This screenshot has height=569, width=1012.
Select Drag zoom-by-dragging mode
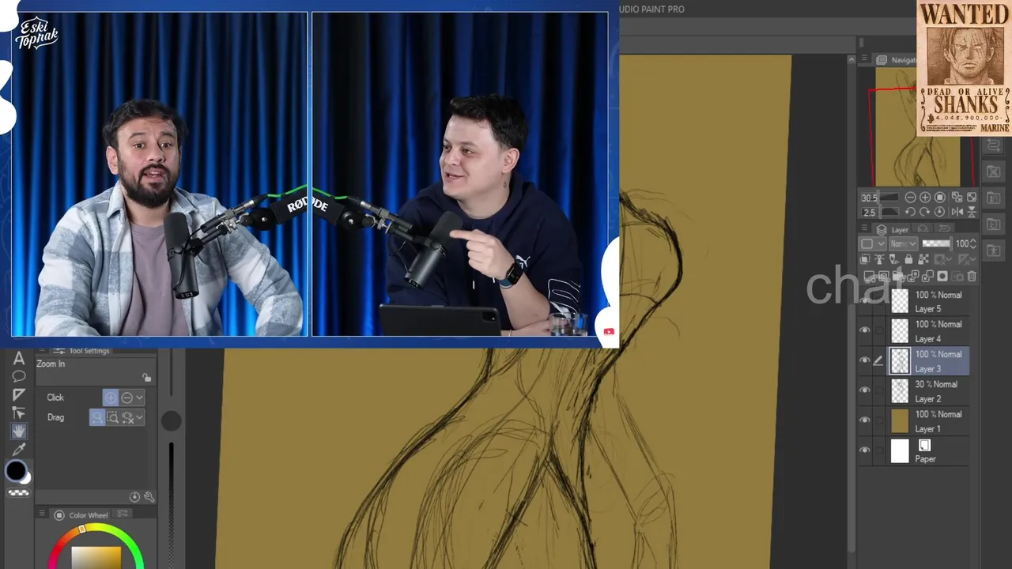96,417
